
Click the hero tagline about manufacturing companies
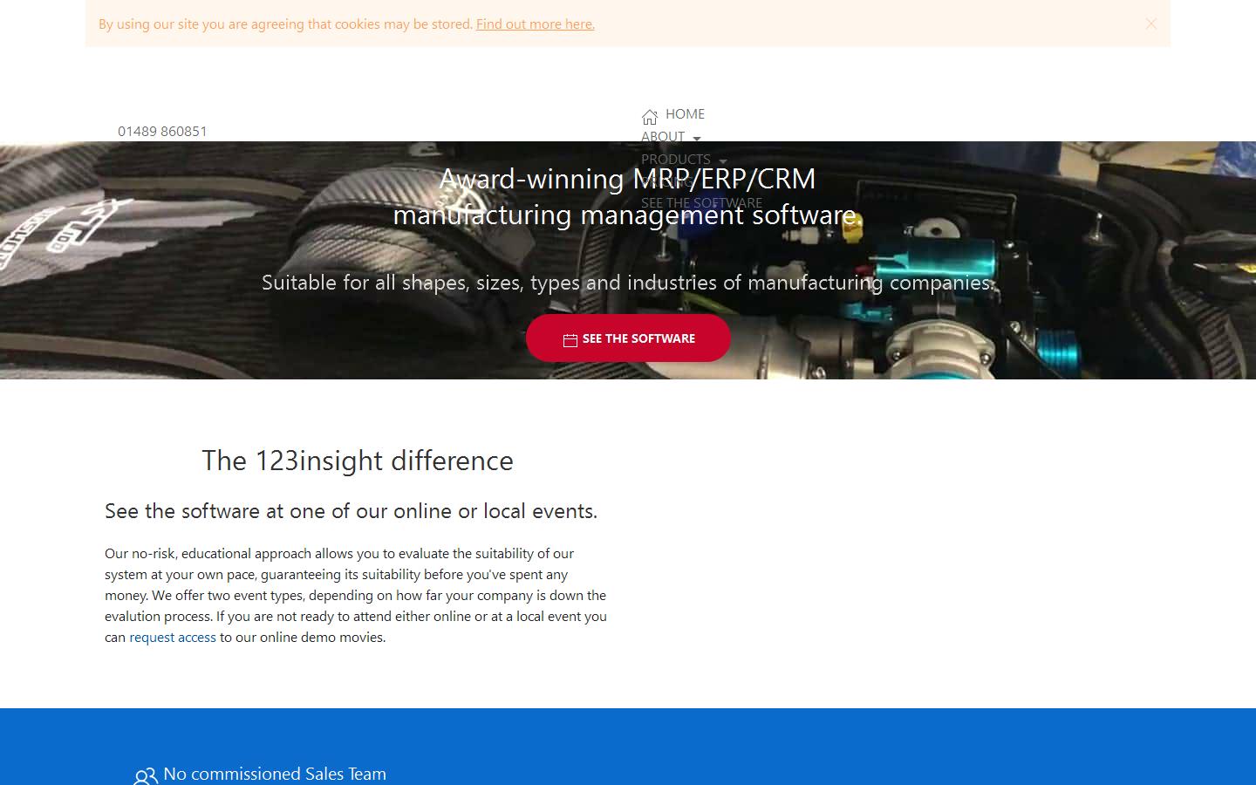click(627, 282)
